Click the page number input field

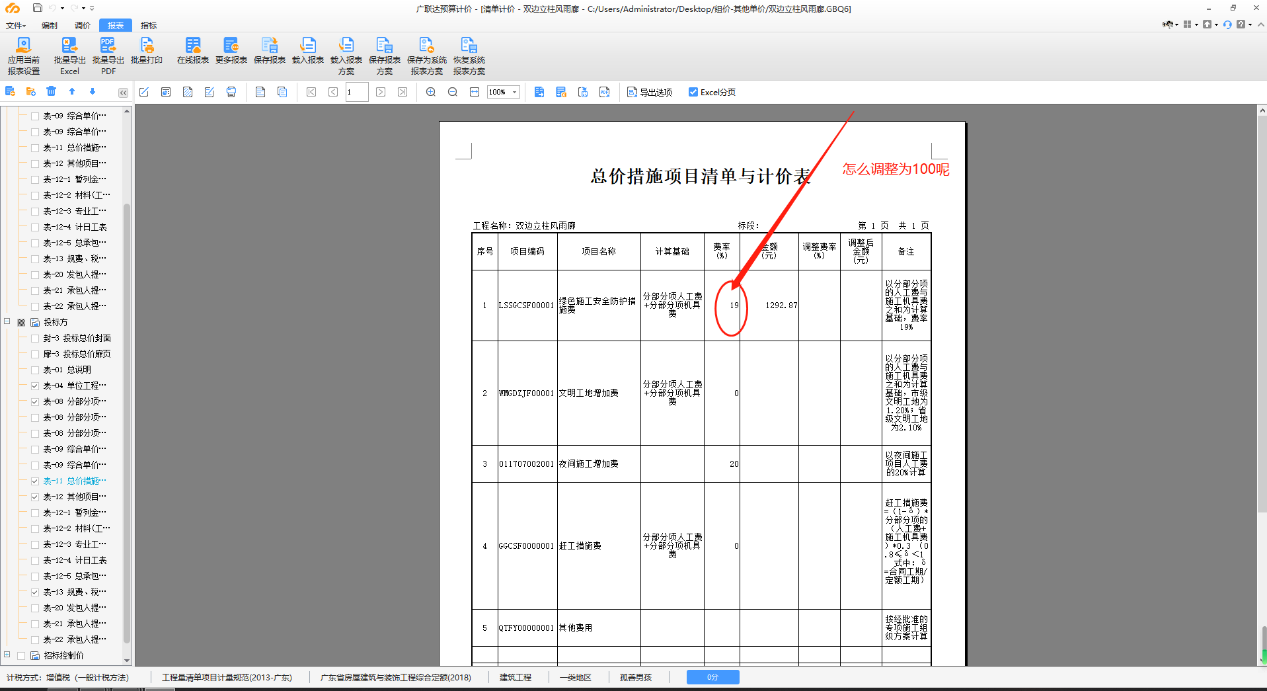357,92
